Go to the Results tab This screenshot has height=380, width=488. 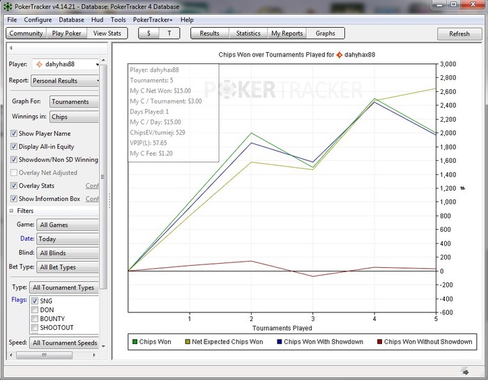[209, 33]
